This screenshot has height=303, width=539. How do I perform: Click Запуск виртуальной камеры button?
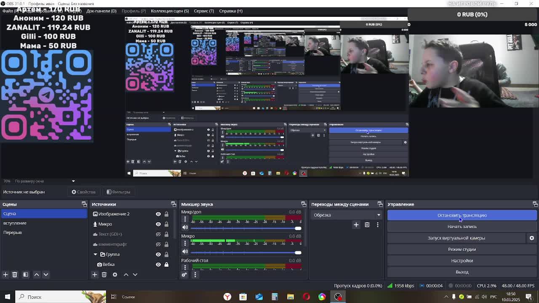tap(456, 238)
